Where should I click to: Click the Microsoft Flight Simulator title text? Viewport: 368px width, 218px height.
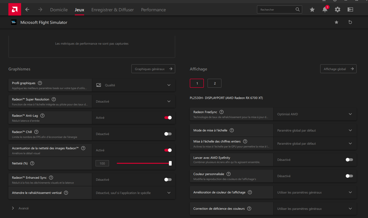pos(44,22)
